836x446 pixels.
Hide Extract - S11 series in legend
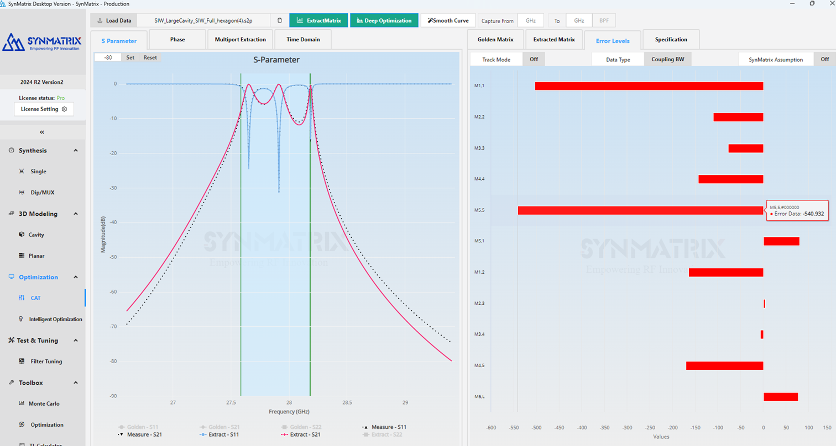click(x=221, y=434)
